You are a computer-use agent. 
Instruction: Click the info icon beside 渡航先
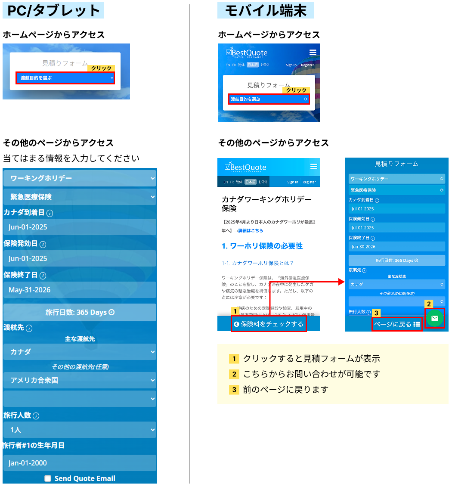coord(29,328)
